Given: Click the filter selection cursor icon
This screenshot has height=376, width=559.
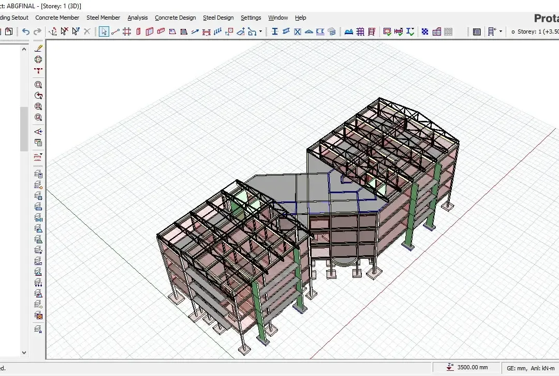Looking at the screenshot, I should click(76, 32).
